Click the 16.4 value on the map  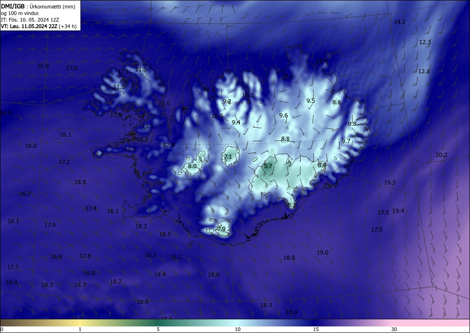[11, 282]
